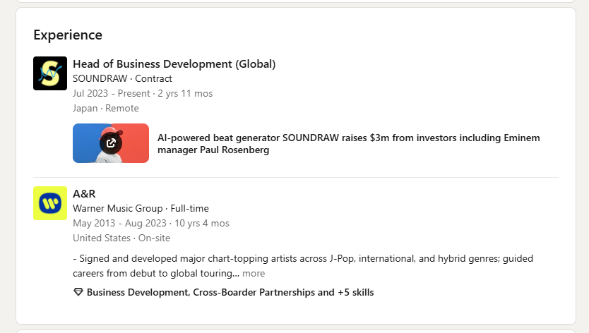Click the "May 2013 - Aug 2023 · 10 yrs 4 mos" dates

[x=151, y=224]
